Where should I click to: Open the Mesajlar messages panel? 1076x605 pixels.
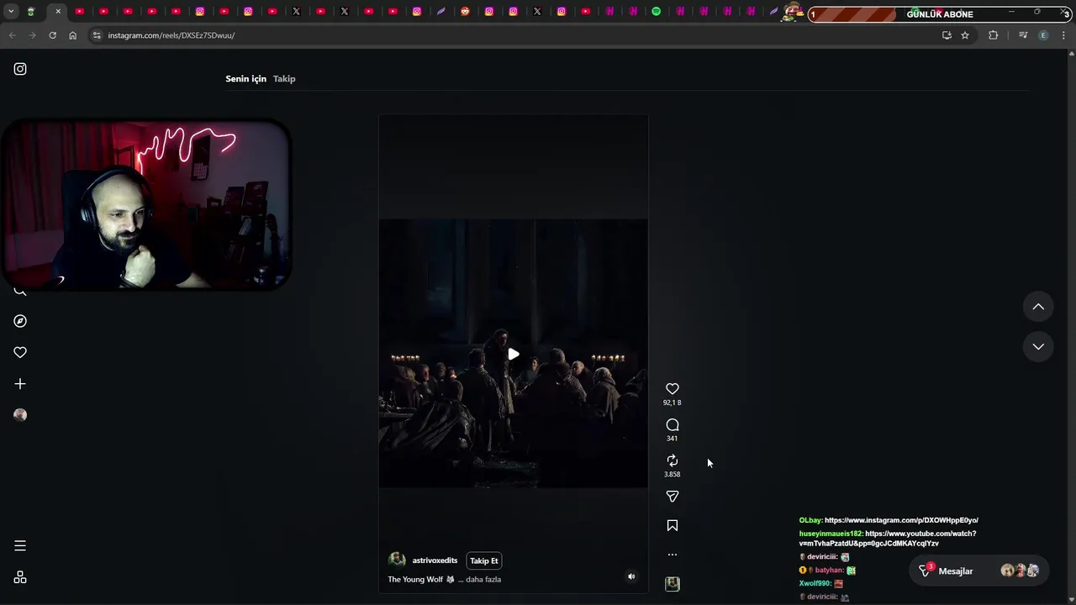[x=978, y=571]
